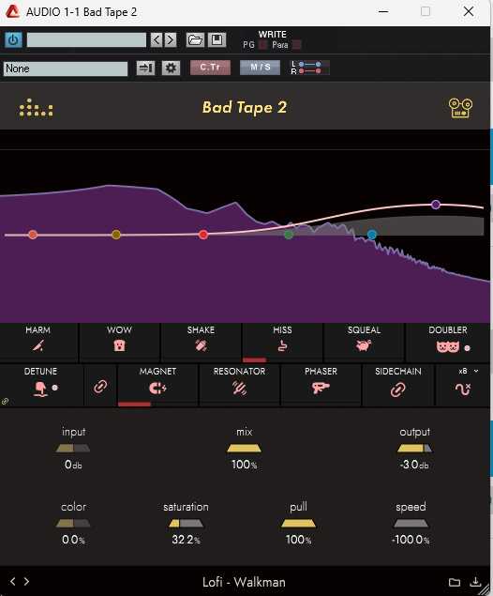Click the small green link icon
493x596 pixels.
click(x=5, y=401)
